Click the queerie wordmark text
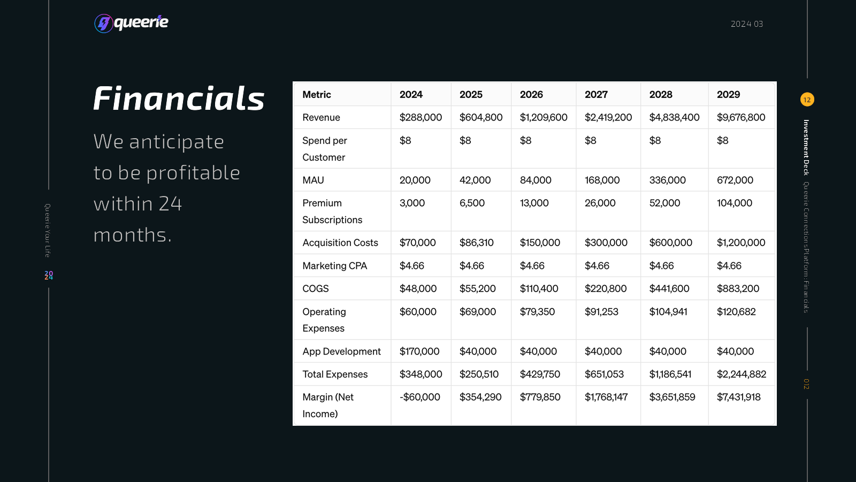 click(x=141, y=22)
